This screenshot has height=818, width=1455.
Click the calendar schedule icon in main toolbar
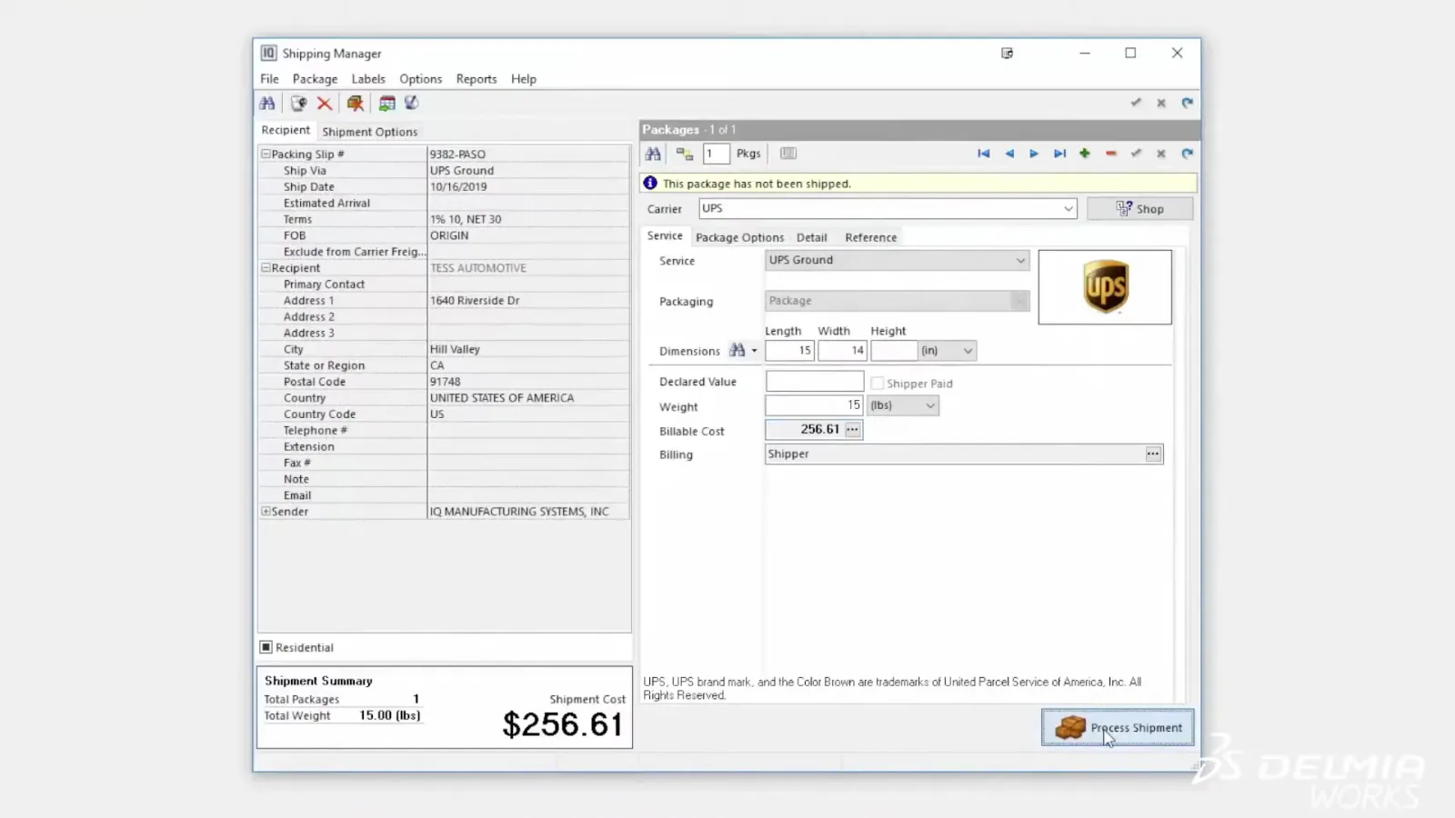(x=387, y=104)
